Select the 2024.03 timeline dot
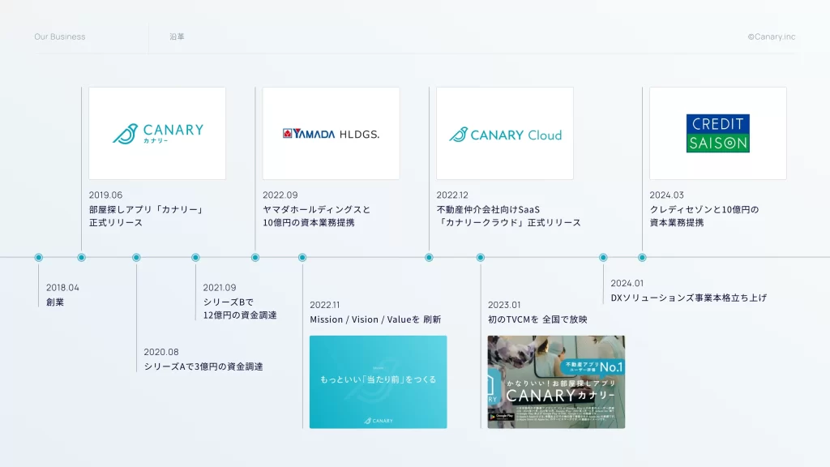Screen dimensions: 830x467 click(642, 258)
